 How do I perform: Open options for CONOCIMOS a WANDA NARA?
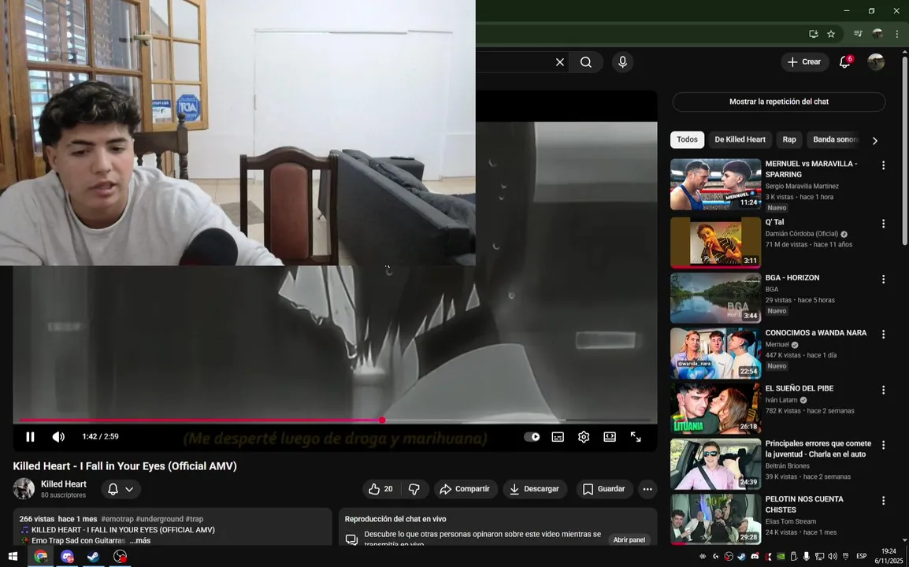pyautogui.click(x=883, y=334)
